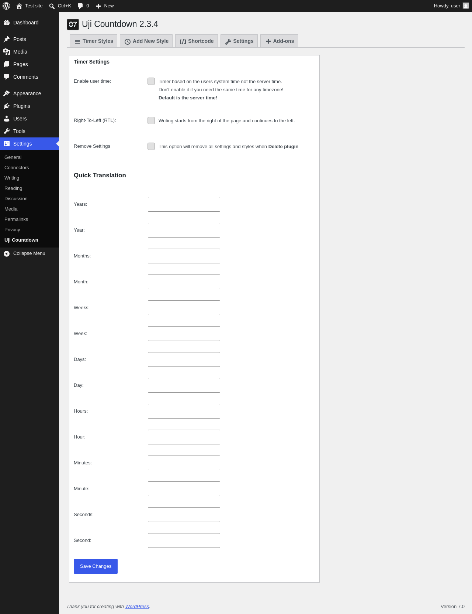
Task: Switch to the Add New Style tab
Action: point(146,41)
